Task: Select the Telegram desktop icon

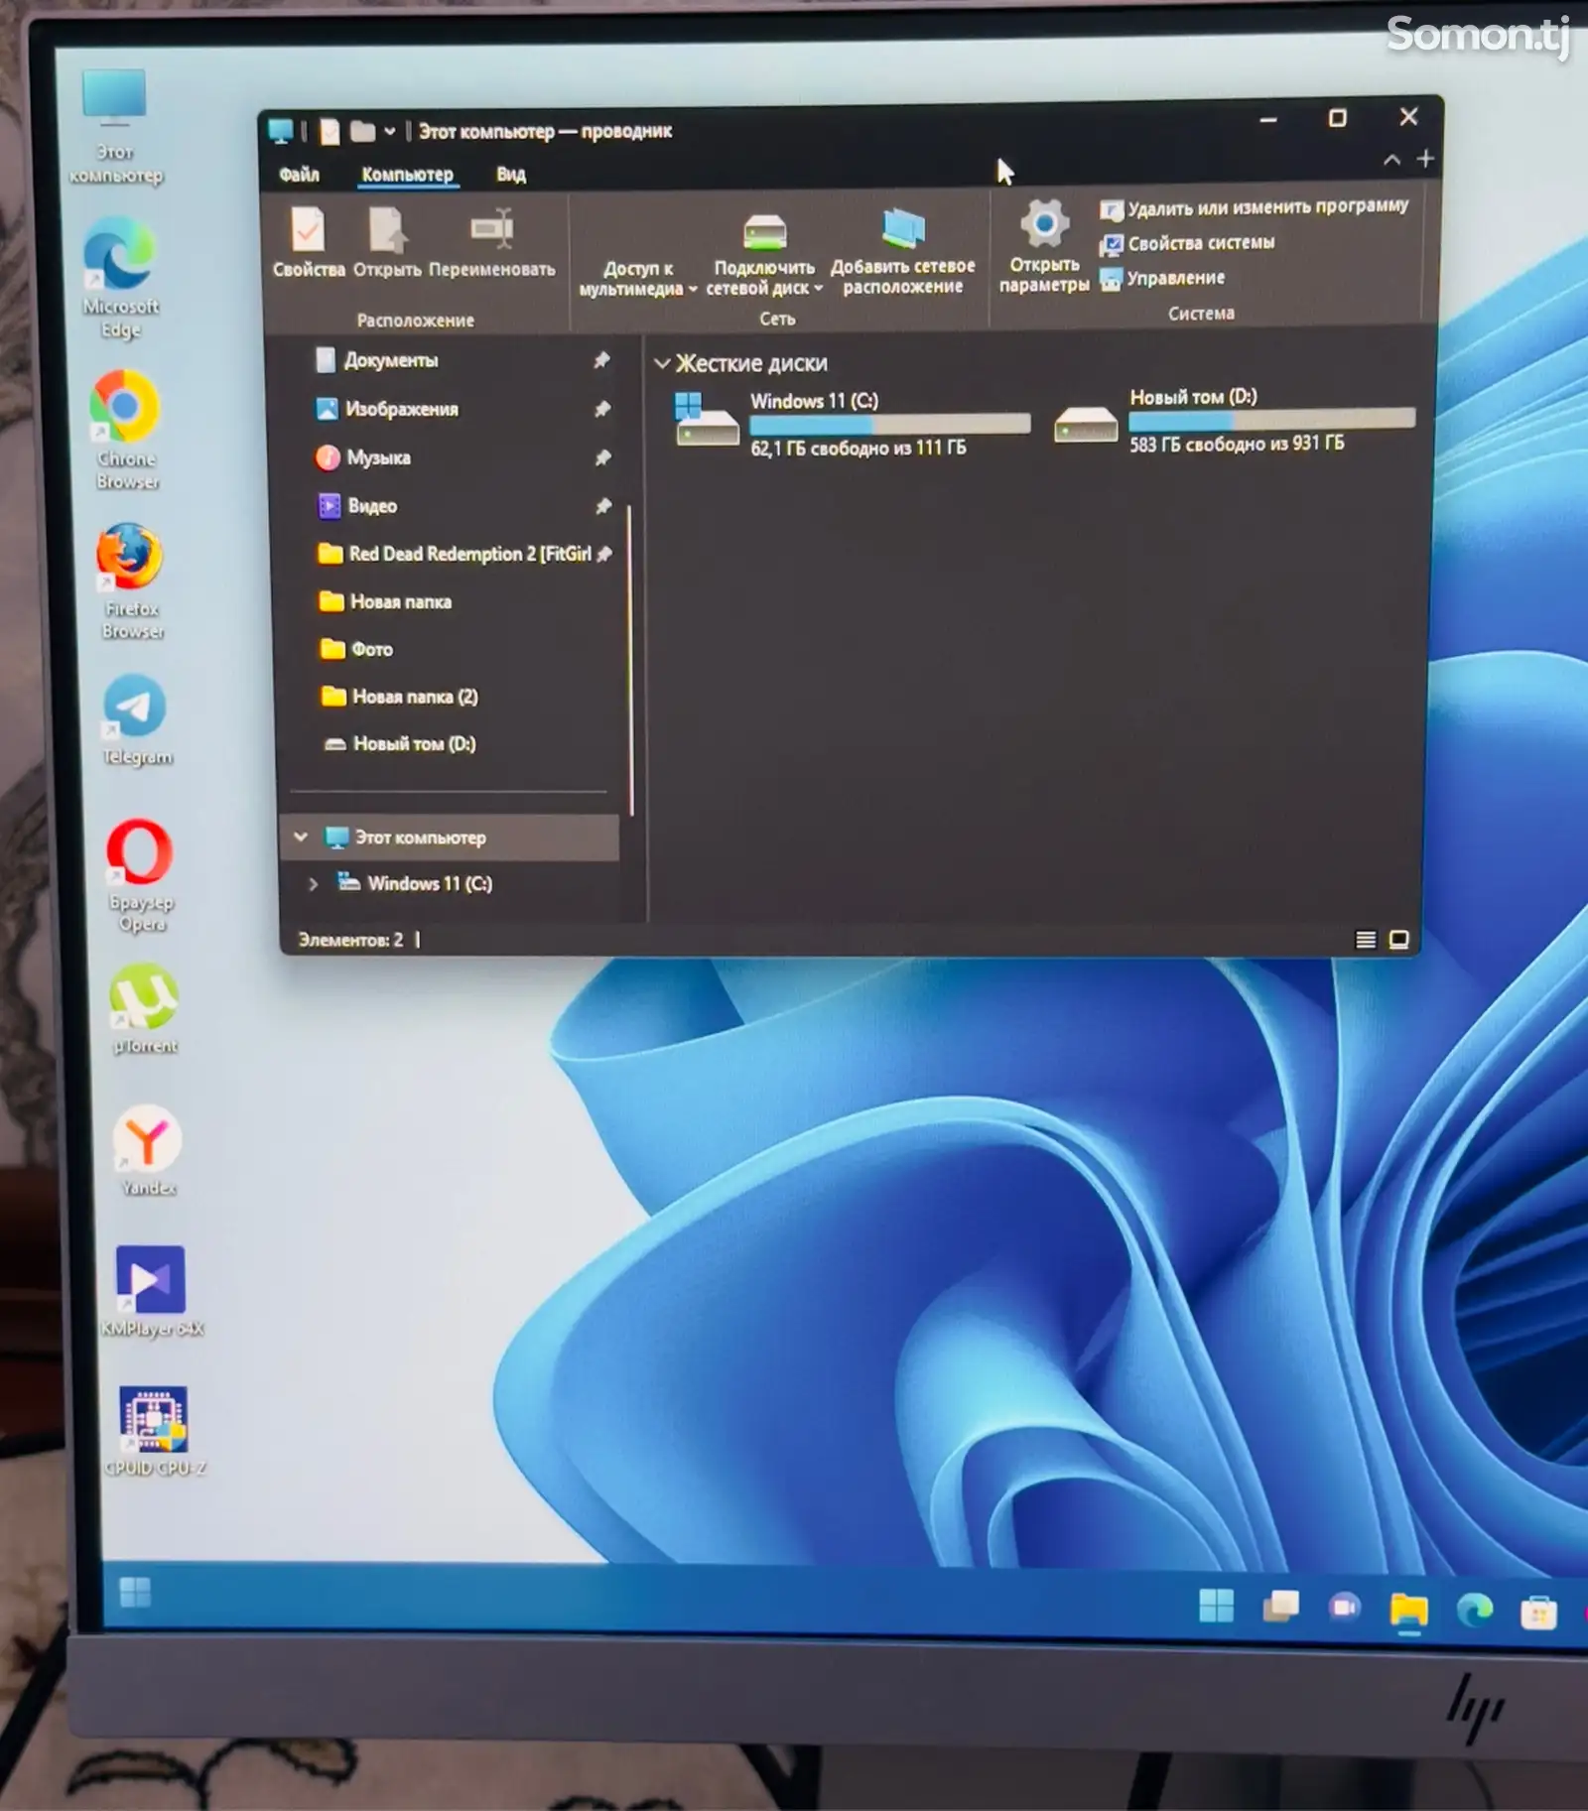Action: tap(136, 720)
